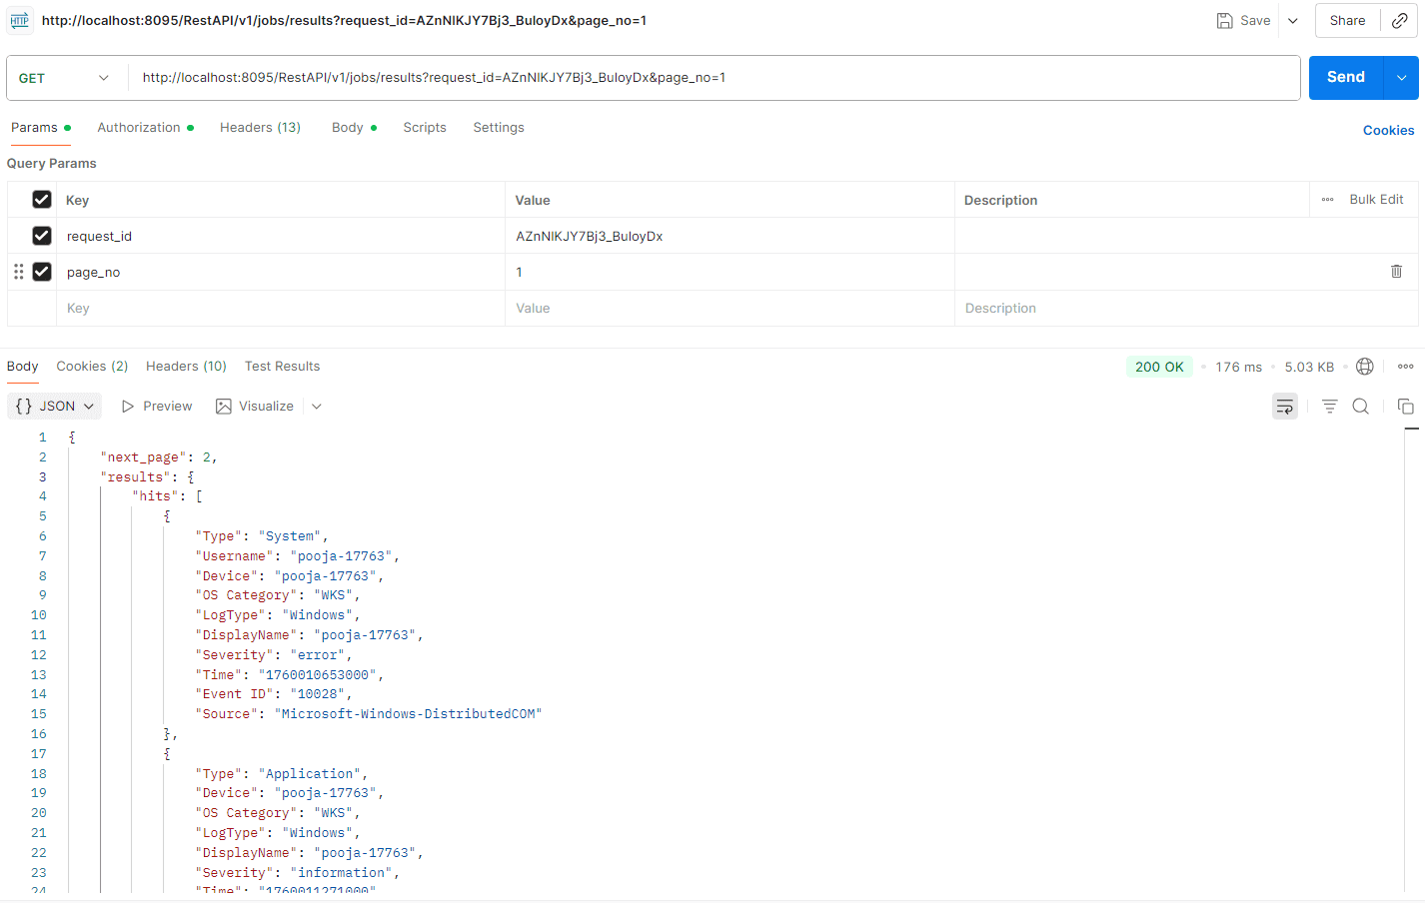Click the Visualize button label
The width and height of the screenshot is (1425, 903).
(266, 407)
